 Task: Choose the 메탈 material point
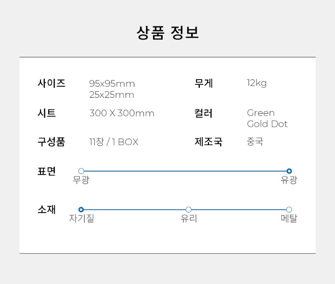tap(289, 210)
